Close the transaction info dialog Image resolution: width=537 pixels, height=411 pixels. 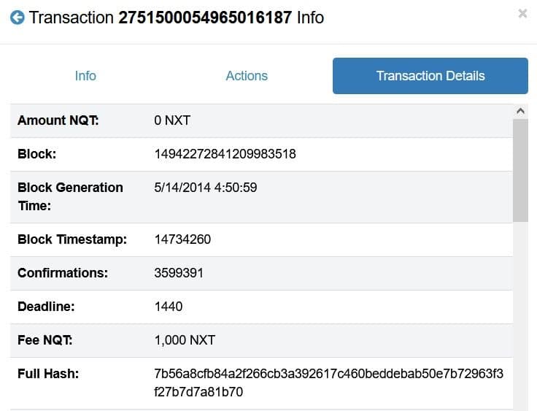click(522, 14)
